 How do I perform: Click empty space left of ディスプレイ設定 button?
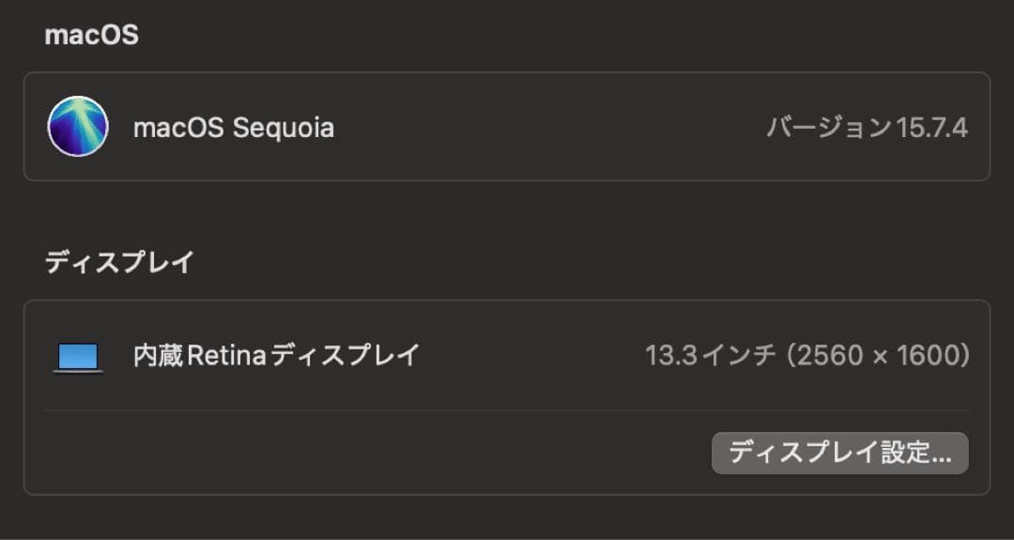coord(376,454)
